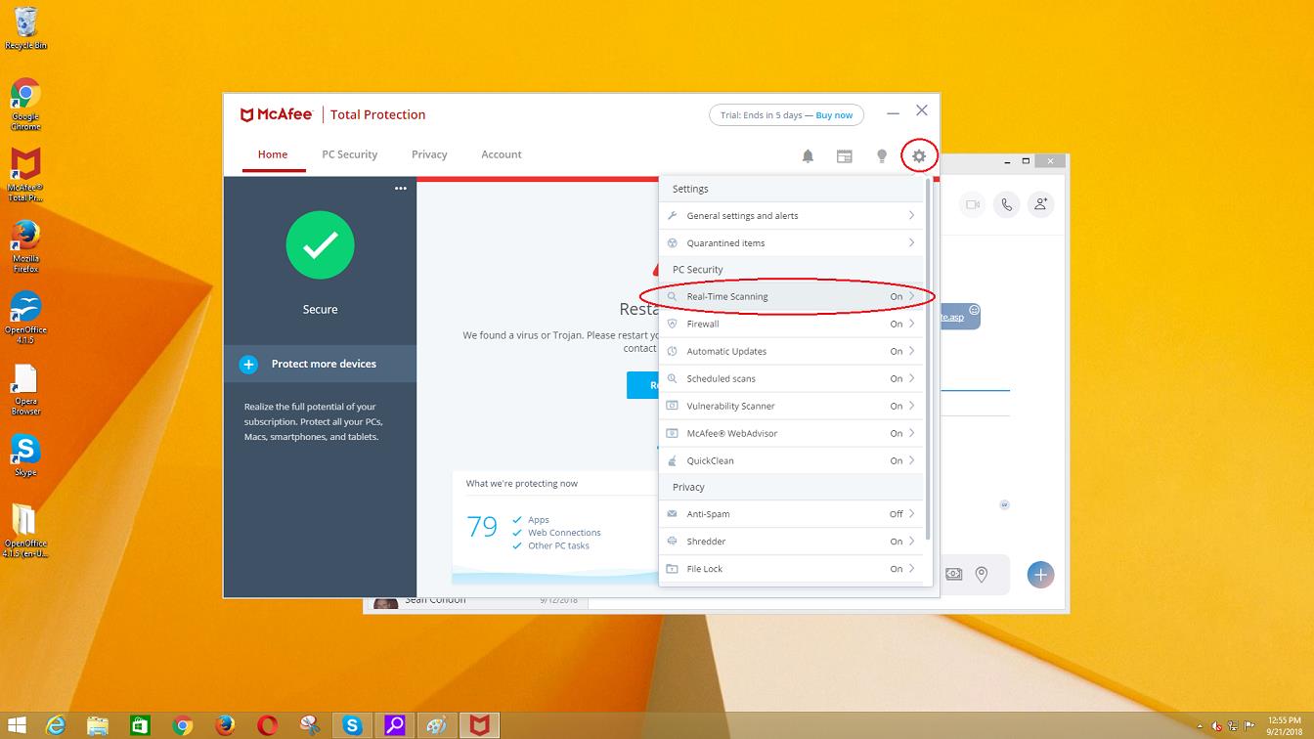The height and width of the screenshot is (739, 1314).
Task: Click the location pin icon in Skype
Action: pyautogui.click(x=982, y=575)
